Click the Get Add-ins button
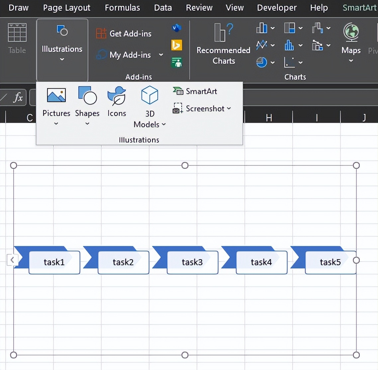378x370 pixels. coord(124,33)
